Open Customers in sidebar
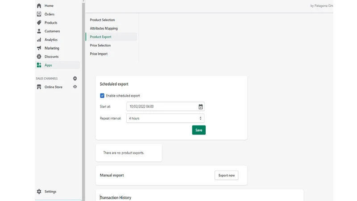 click(52, 31)
